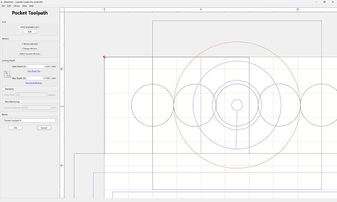Image resolution: width=337 pixels, height=202 pixels.
Task: Open the File menu
Action: [3, 6]
